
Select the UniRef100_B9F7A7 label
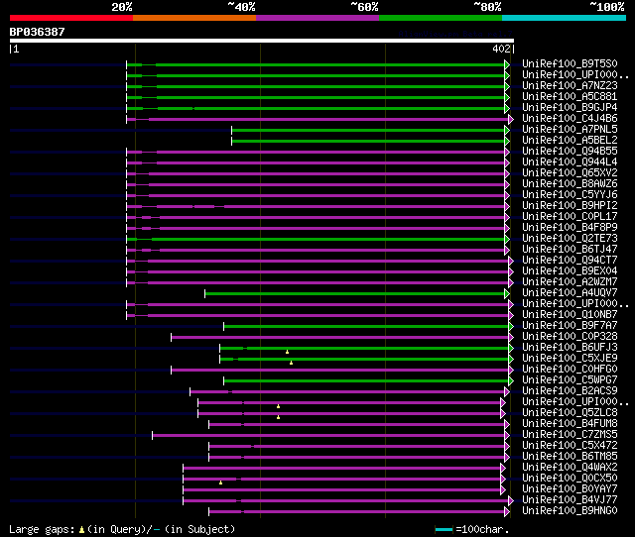pos(570,326)
